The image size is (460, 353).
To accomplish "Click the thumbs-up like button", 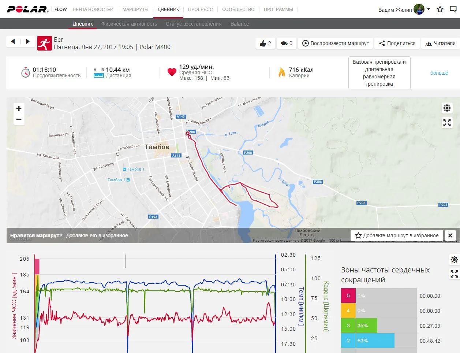I will point(265,43).
